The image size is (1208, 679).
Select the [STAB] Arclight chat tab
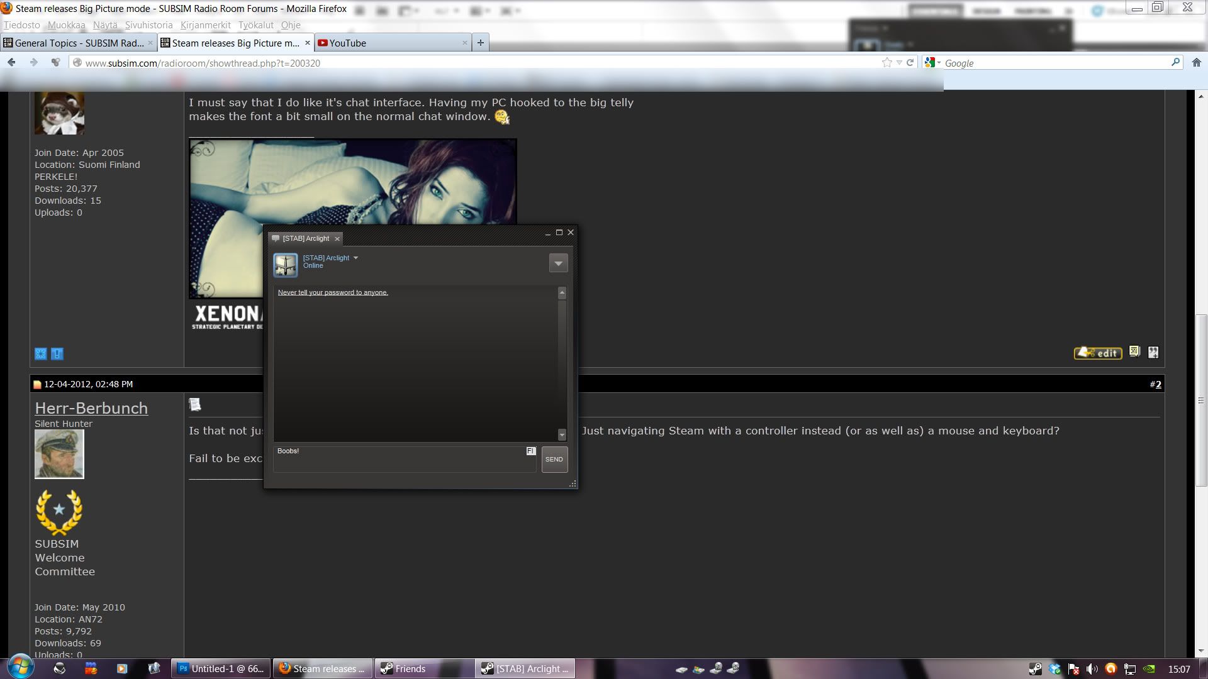pos(306,238)
